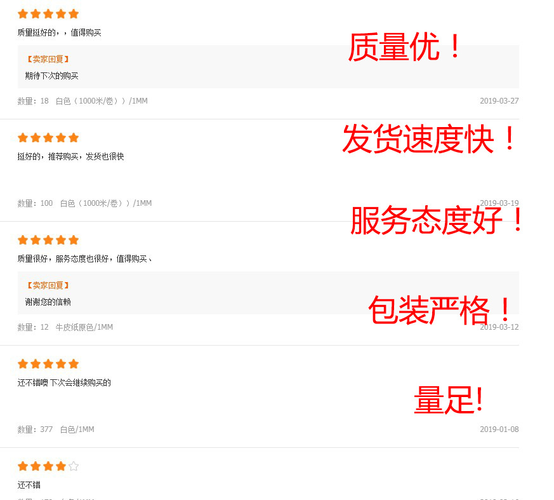Click the review text 还不错噢 下次会继续购买的
This screenshot has width=554, height=500.
pyautogui.click(x=64, y=382)
